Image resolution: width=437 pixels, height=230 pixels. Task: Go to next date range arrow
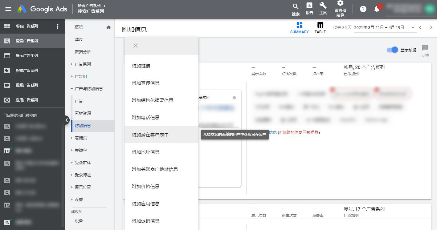click(431, 27)
